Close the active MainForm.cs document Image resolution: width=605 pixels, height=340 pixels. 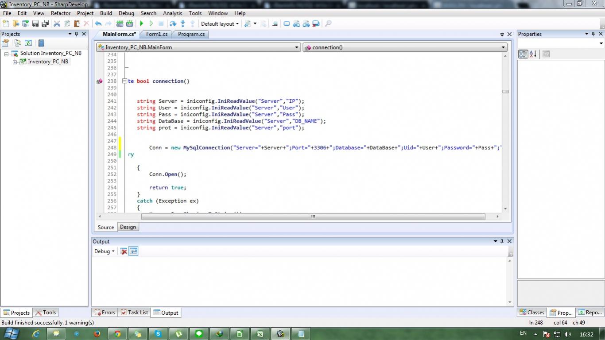point(509,34)
